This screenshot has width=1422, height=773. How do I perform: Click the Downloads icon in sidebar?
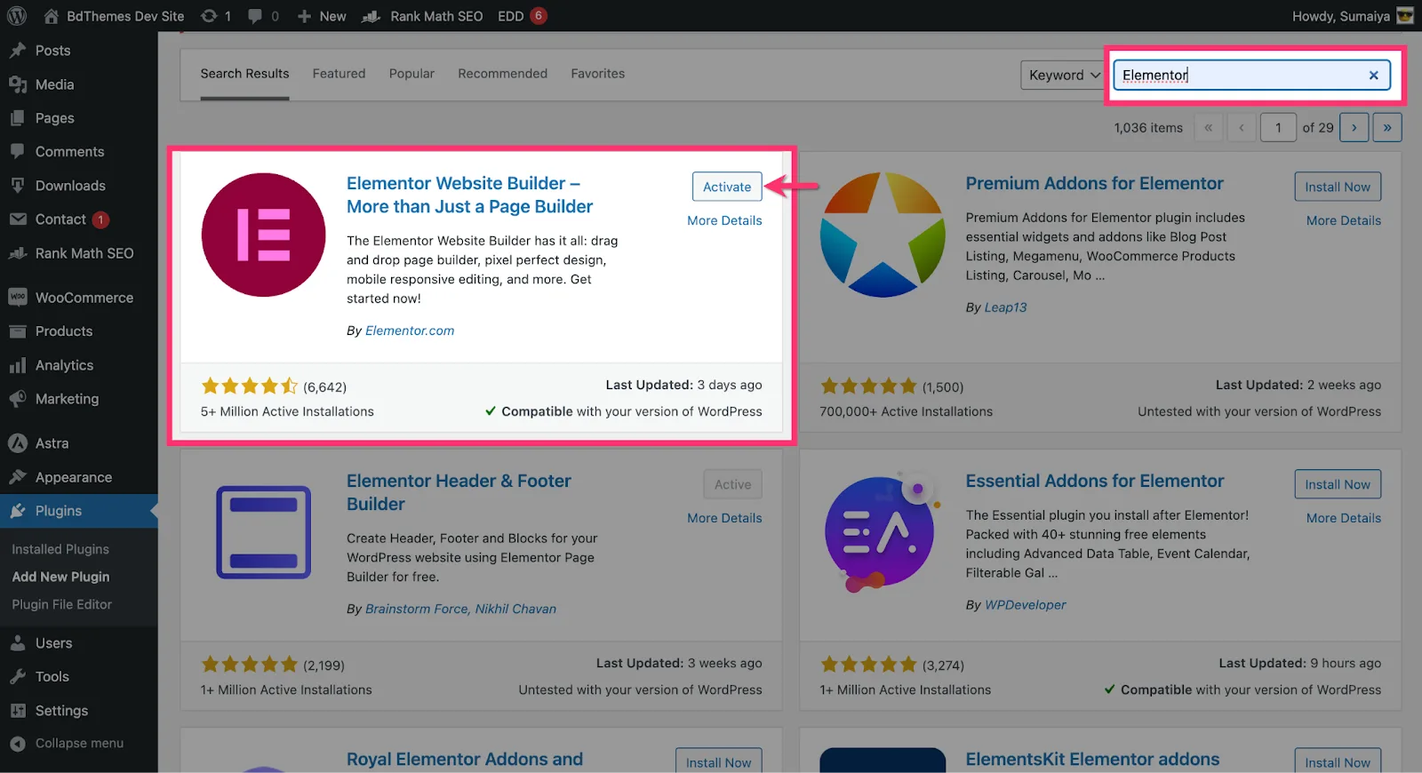point(18,186)
